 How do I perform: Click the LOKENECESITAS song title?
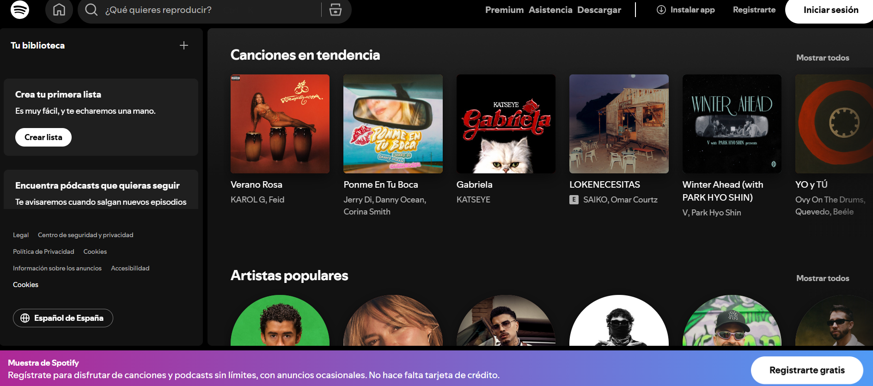604,184
